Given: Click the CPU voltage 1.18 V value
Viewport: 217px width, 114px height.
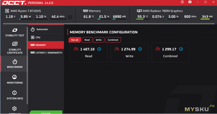Looking at the screenshot, I should click(x=10, y=17).
